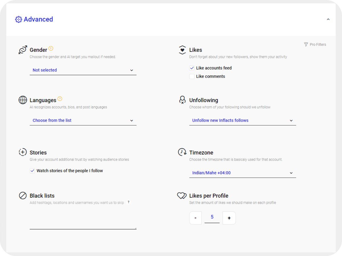Click the 'Timezone' heading text

click(201, 152)
